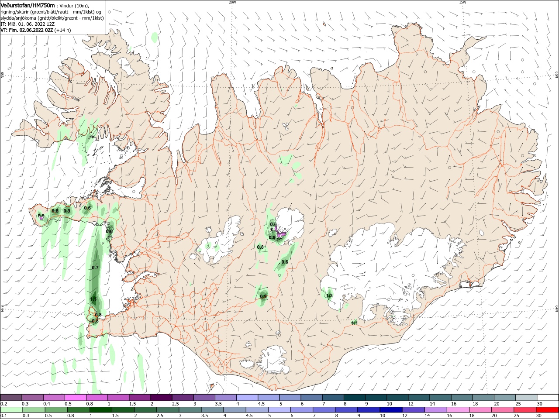Select the 1.3 precipitation value west of Vatnajökull

329,295
